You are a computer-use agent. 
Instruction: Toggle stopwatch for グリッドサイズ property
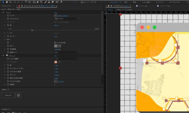coord(8,19)
